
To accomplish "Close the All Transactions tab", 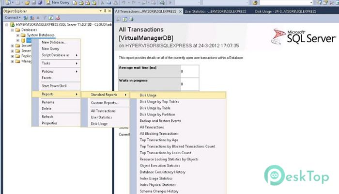I will (x=180, y=11).
